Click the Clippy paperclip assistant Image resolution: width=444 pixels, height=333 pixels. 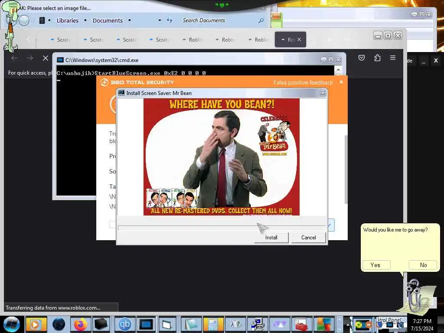click(415, 296)
